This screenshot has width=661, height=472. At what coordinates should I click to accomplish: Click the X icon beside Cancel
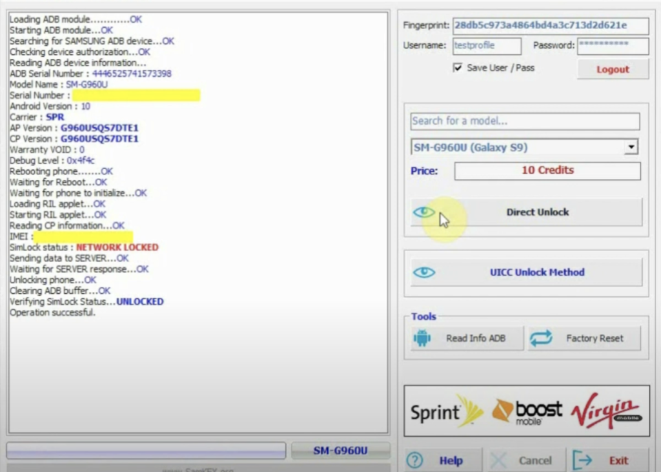(x=499, y=460)
